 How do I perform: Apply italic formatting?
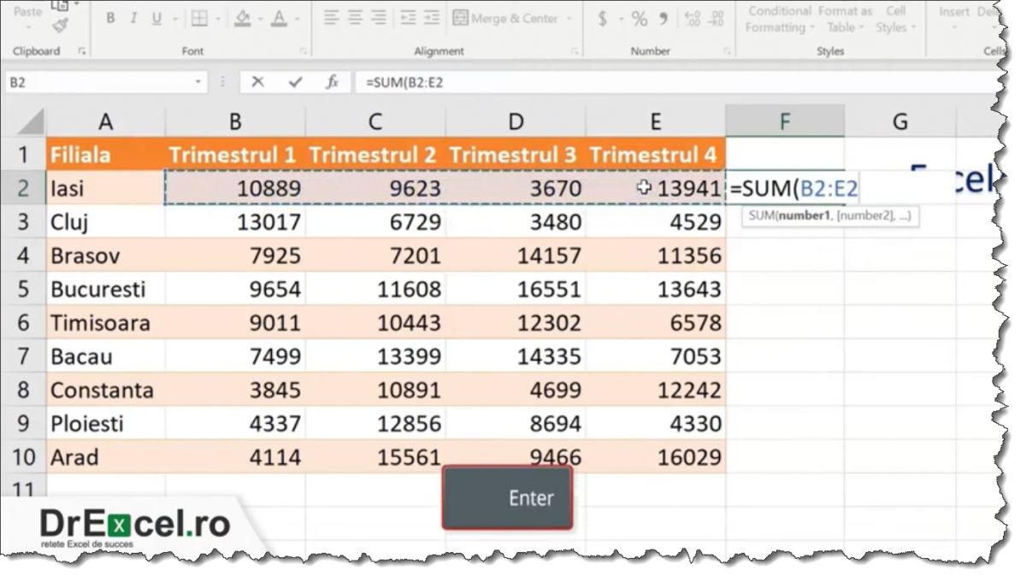[x=133, y=17]
